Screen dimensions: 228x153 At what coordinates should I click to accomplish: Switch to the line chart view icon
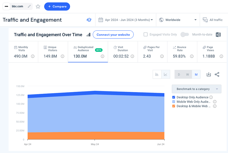(x=166, y=74)
